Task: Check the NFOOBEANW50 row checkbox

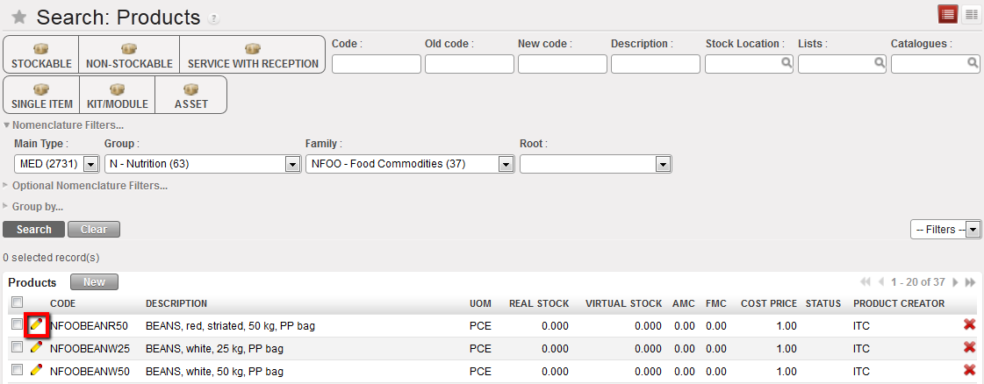Action: click(x=17, y=371)
